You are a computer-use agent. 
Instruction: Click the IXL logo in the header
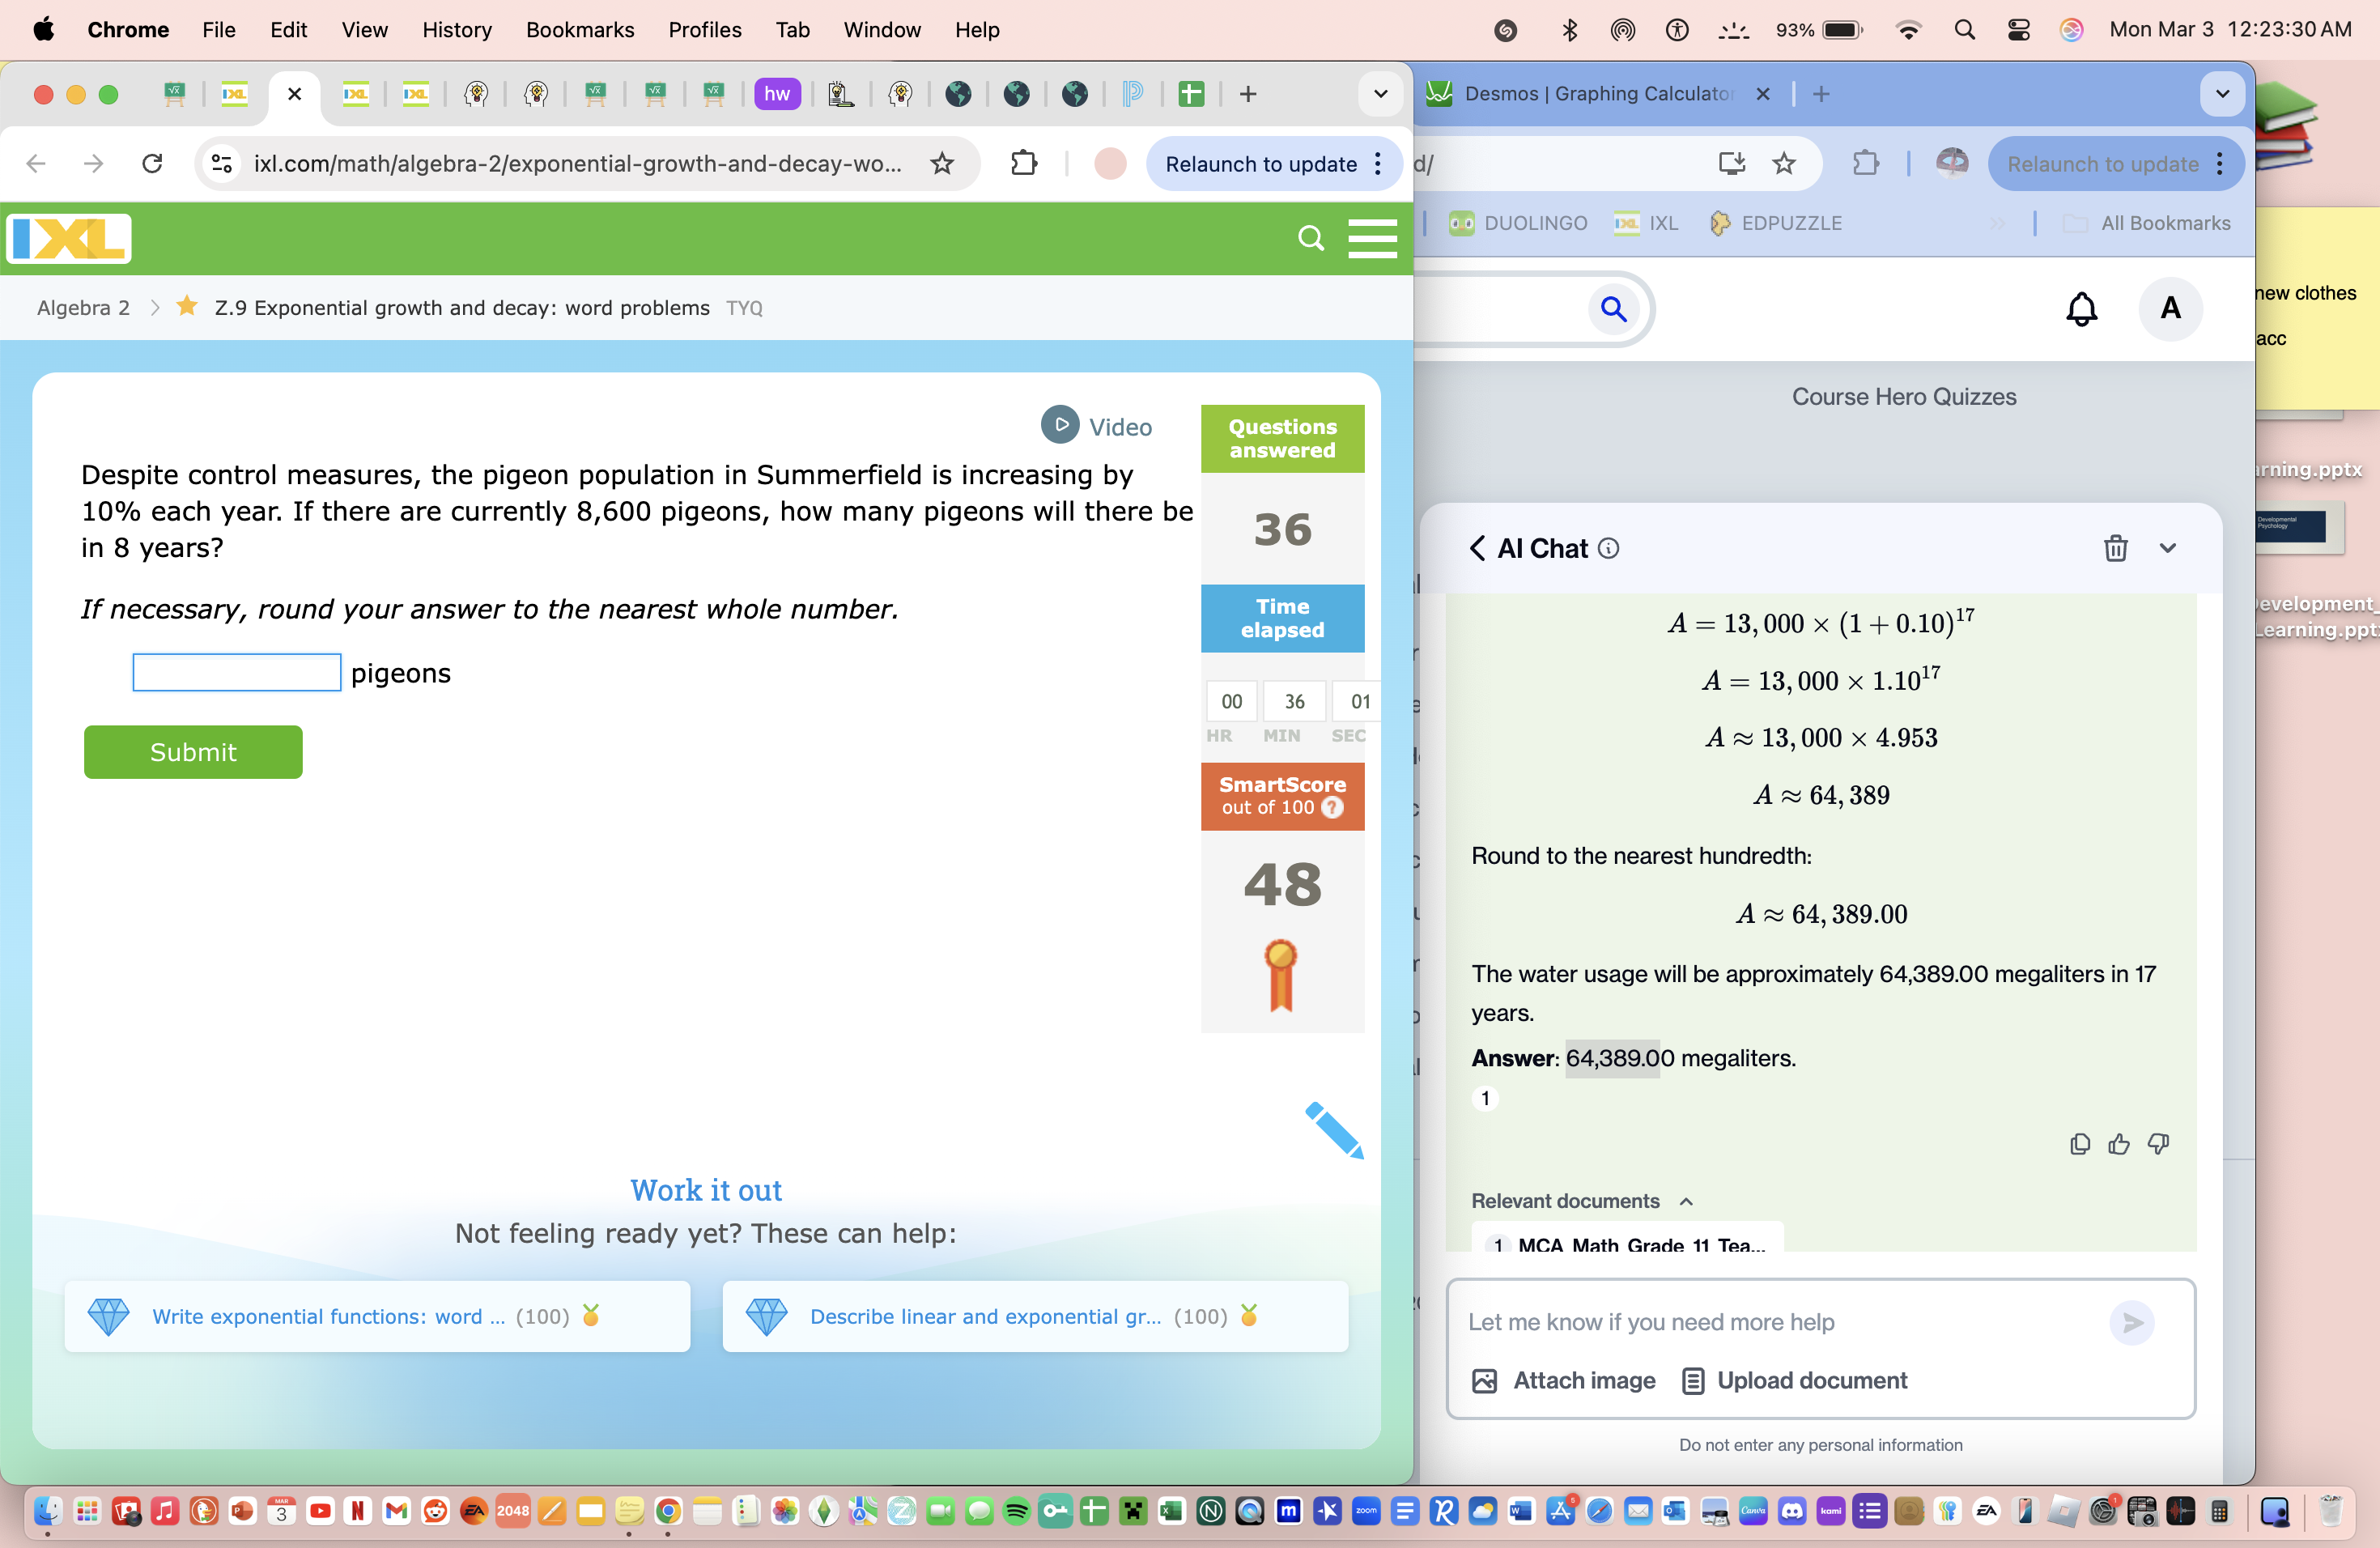point(67,238)
